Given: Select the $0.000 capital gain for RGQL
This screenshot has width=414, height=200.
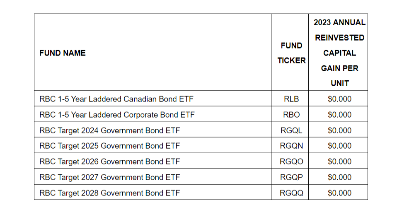Looking at the screenshot, I should (x=339, y=130).
